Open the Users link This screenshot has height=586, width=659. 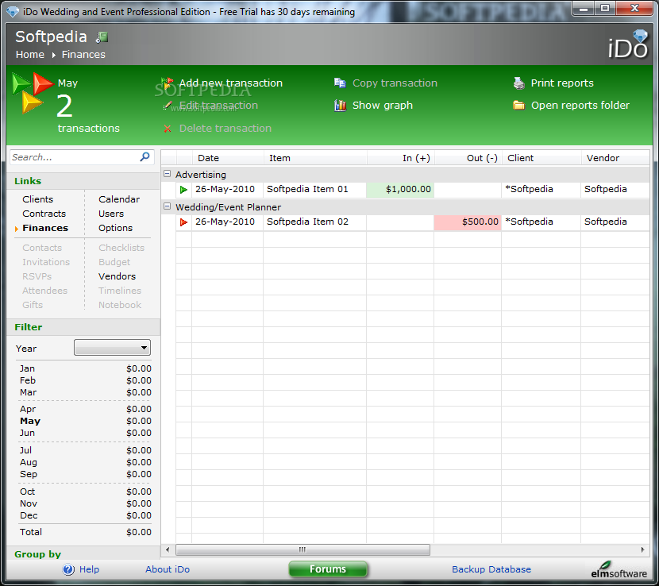tap(111, 214)
